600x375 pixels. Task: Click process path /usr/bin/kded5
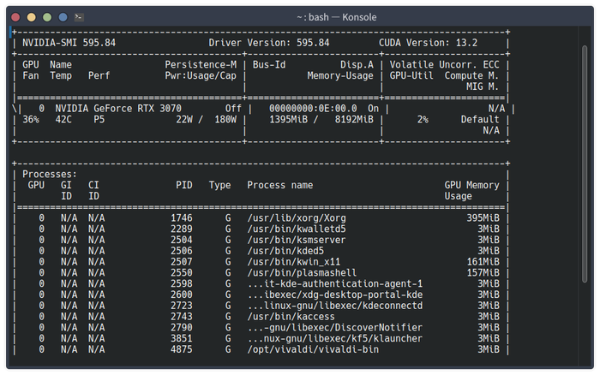click(x=285, y=251)
